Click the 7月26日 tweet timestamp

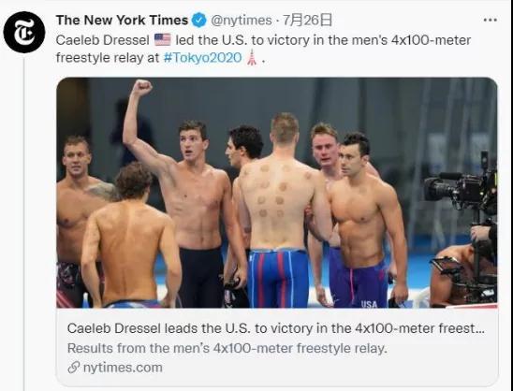click(307, 21)
